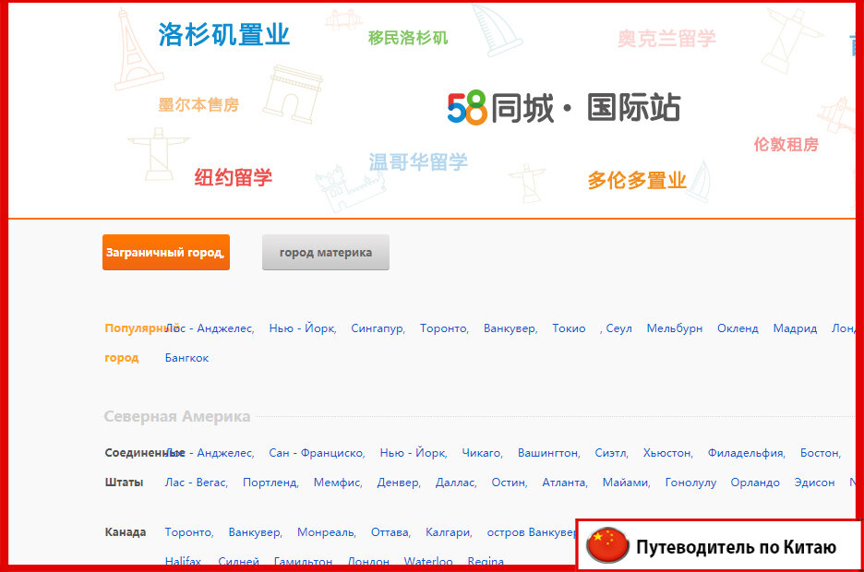Select Портленд city link
This screenshot has width=864, height=572.
270,483
